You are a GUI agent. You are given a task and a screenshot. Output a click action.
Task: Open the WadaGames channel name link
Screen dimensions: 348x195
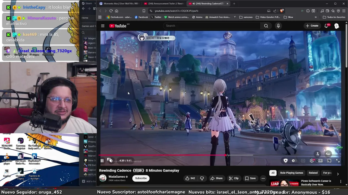(x=117, y=177)
